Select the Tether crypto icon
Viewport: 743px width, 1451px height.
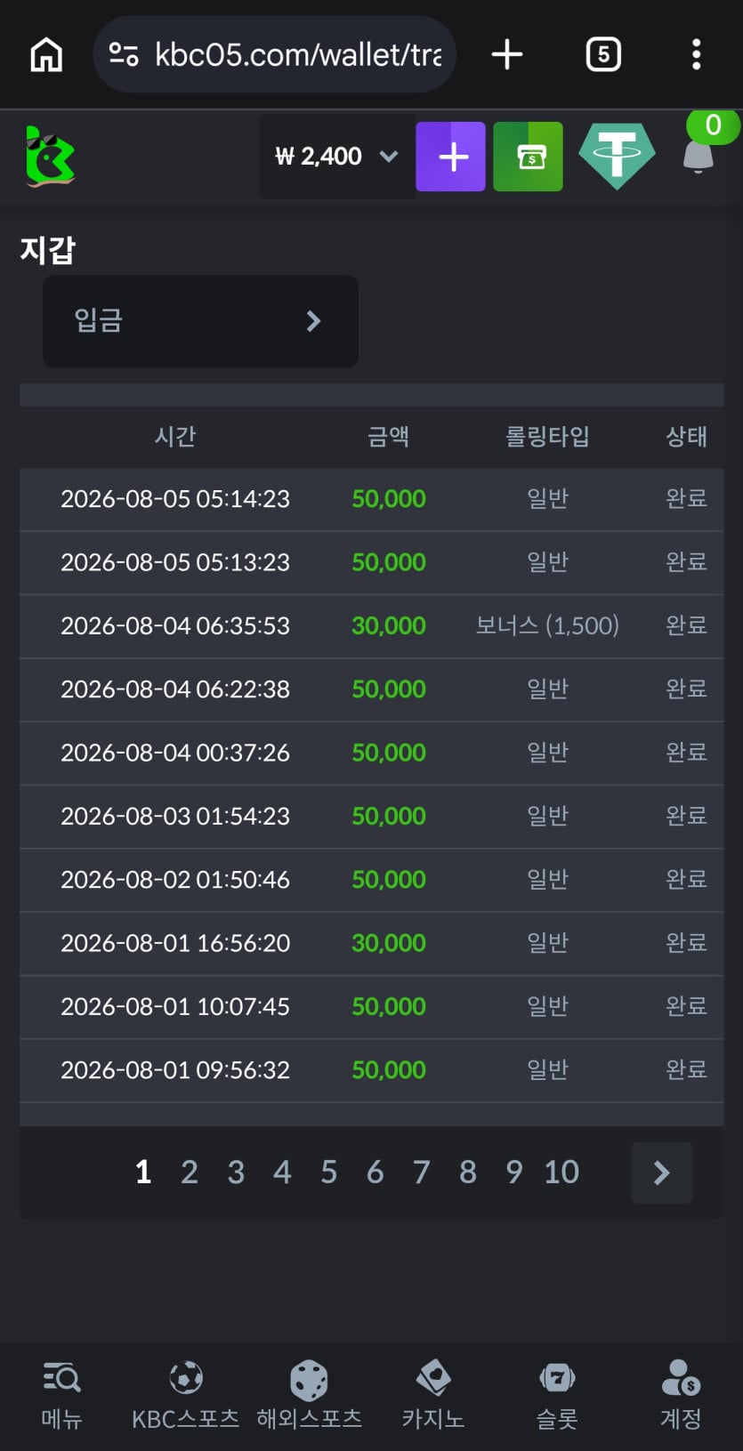tap(617, 157)
